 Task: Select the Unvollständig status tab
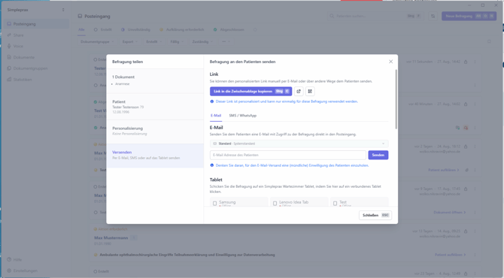pyautogui.click(x=135, y=29)
